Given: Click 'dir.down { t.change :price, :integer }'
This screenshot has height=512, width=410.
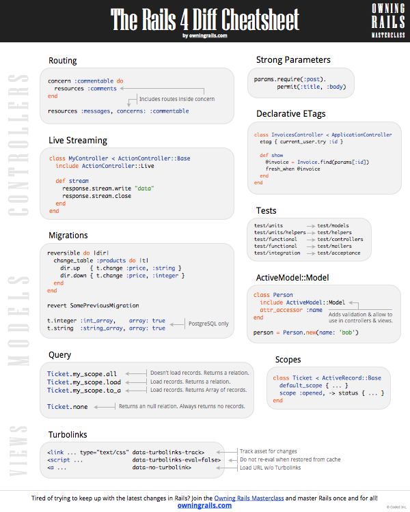Looking at the screenshot, I should [x=122, y=276].
